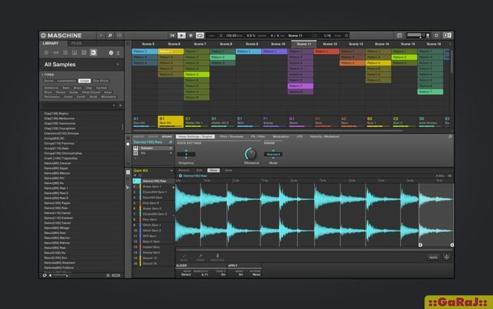Open the EQ plug-in slot dropdown
The height and width of the screenshot is (309, 493).
171,153
